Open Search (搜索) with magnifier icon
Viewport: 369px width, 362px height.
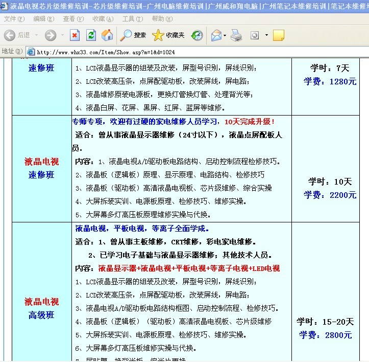[133, 35]
